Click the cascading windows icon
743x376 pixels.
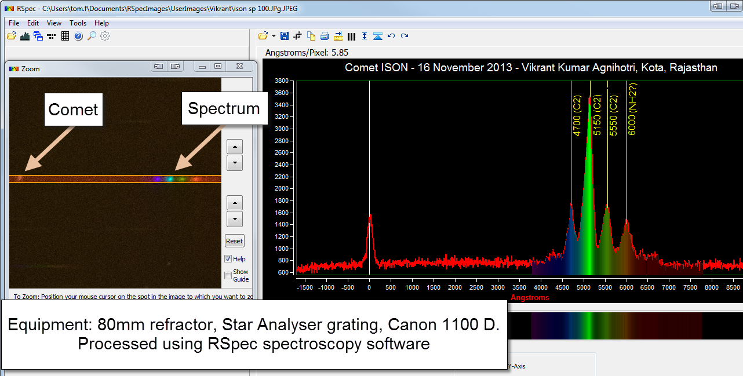[x=38, y=36]
